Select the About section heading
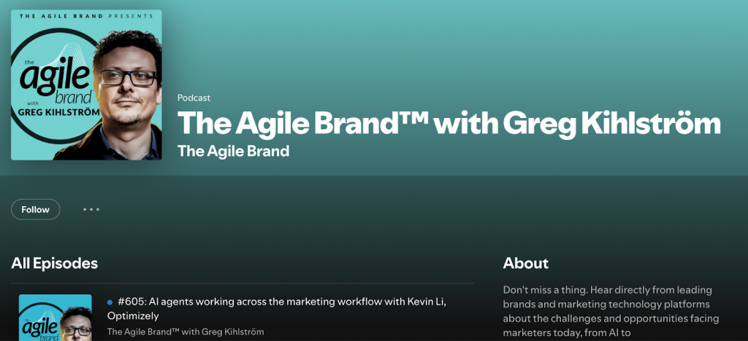This screenshot has width=748, height=341. coord(525,263)
